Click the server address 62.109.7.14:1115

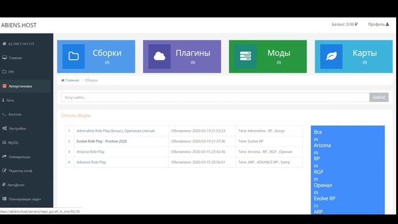click(x=21, y=44)
